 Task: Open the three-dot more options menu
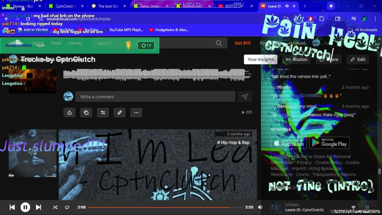[x=136, y=113]
